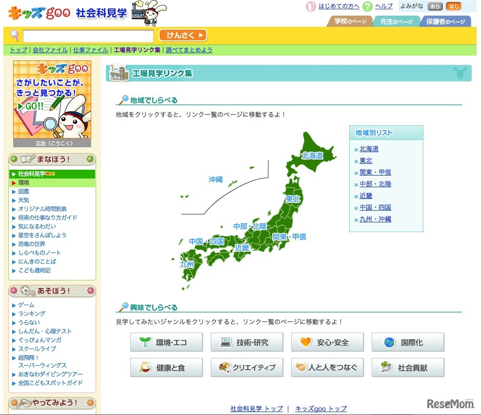Expand the まなぼう！ sidebar section

(x=52, y=159)
